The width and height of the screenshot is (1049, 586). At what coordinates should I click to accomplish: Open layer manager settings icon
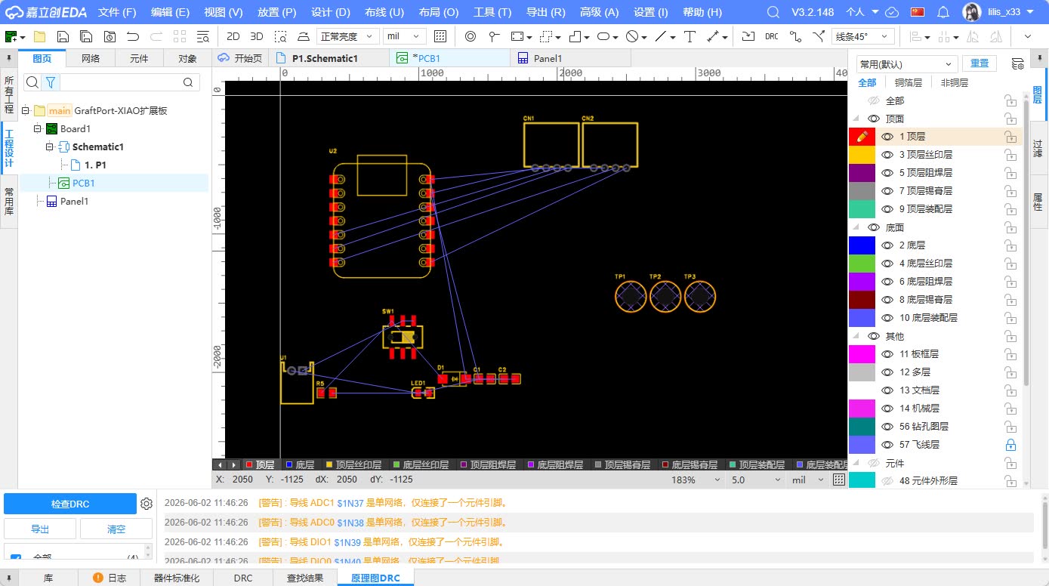point(1017,64)
